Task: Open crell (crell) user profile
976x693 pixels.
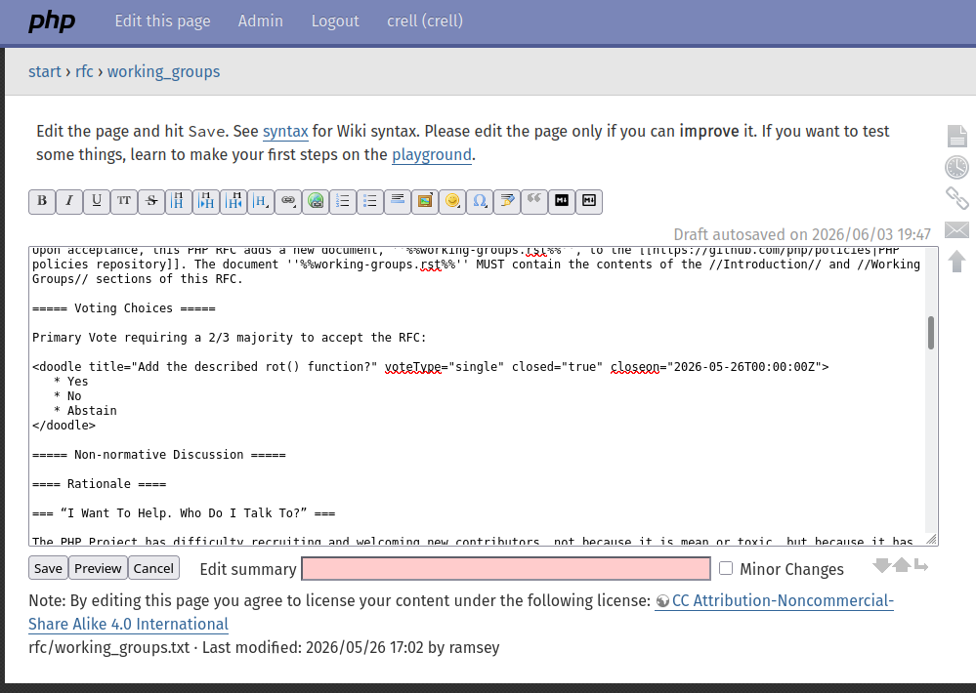Action: tap(425, 20)
